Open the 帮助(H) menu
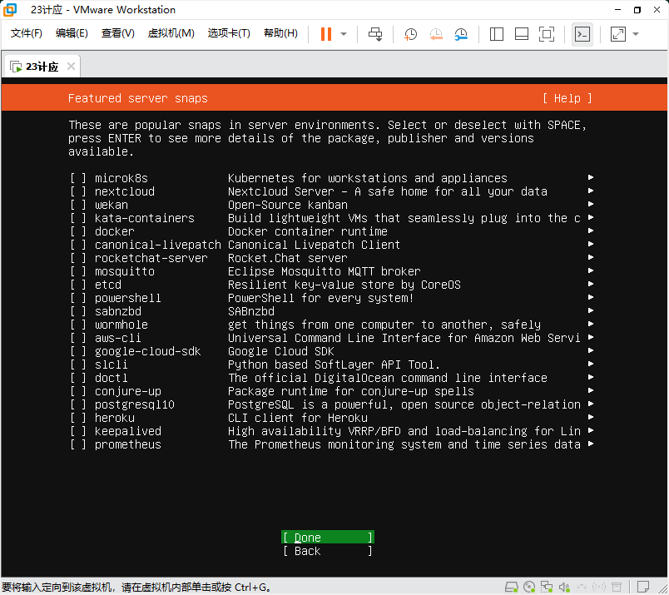Screen dimensions: 669x595 coord(280,33)
